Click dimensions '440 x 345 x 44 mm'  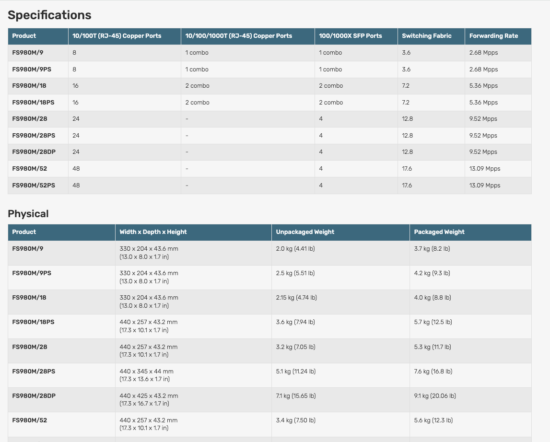[x=146, y=371]
